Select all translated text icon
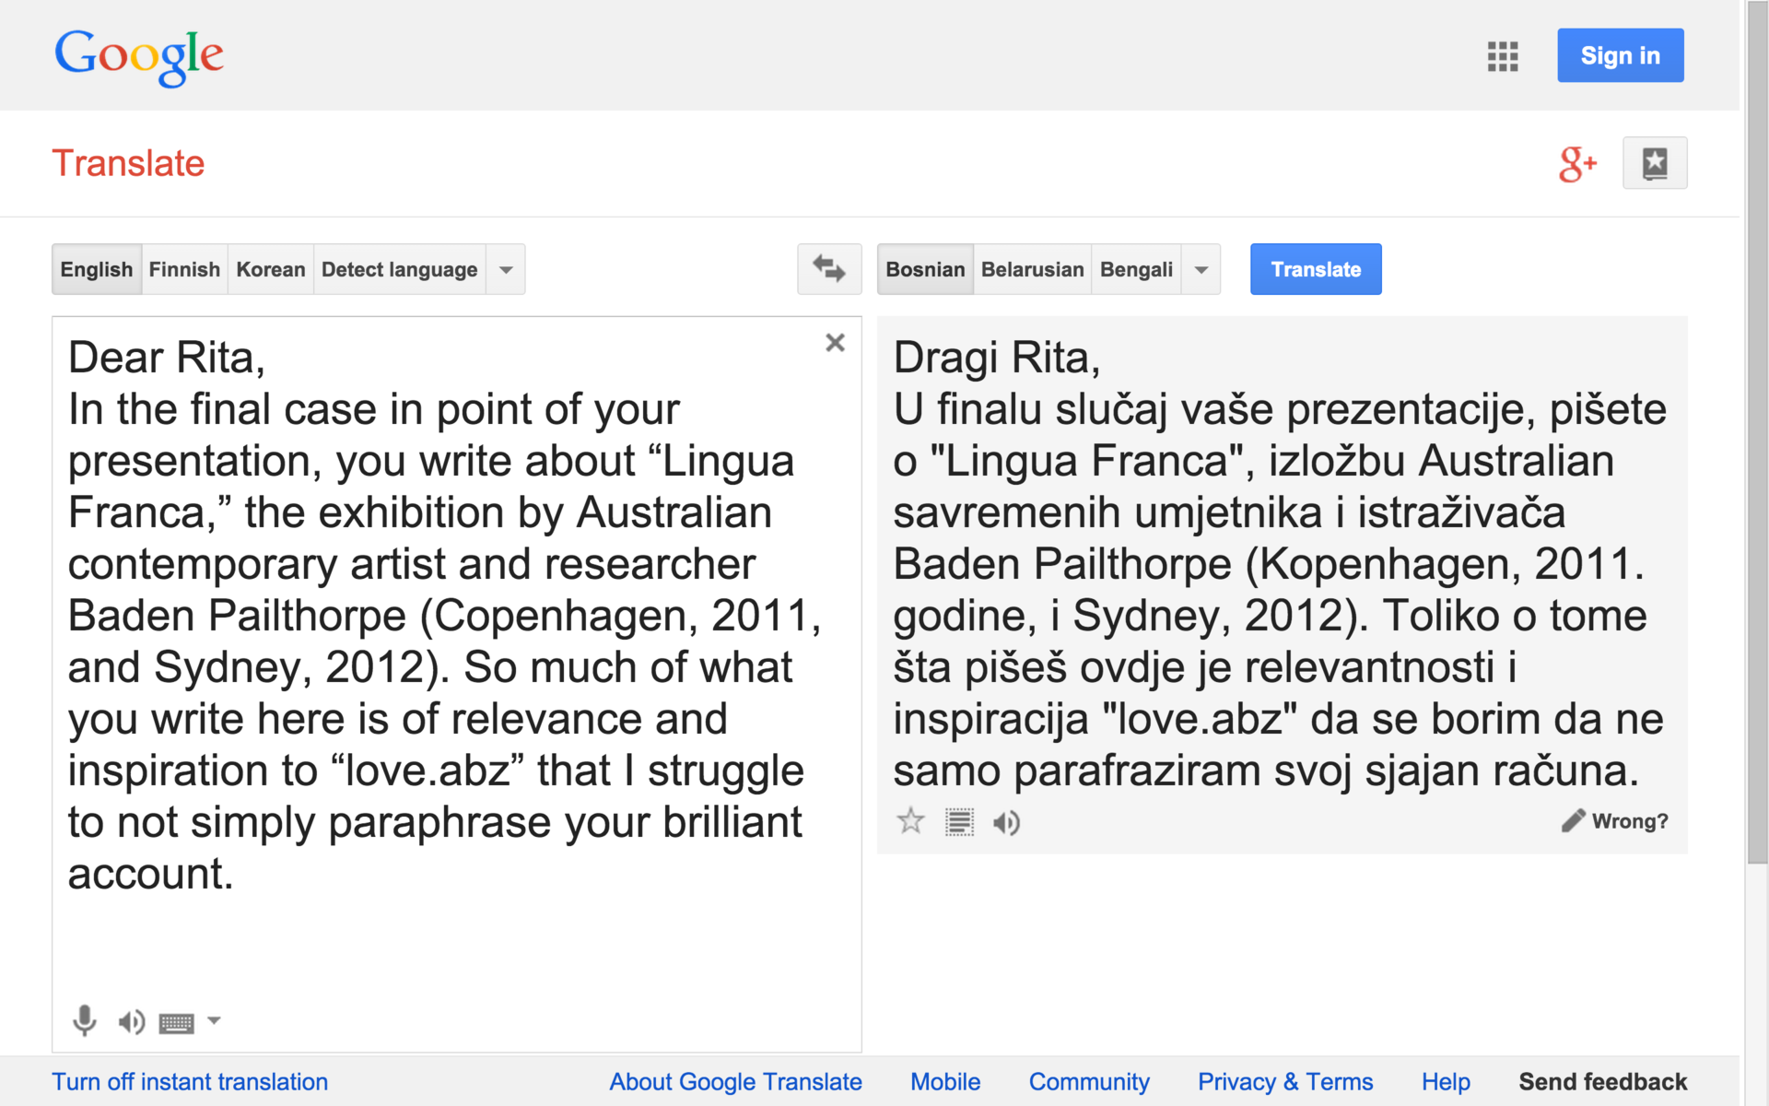Image resolution: width=1769 pixels, height=1106 pixels. point(959,821)
